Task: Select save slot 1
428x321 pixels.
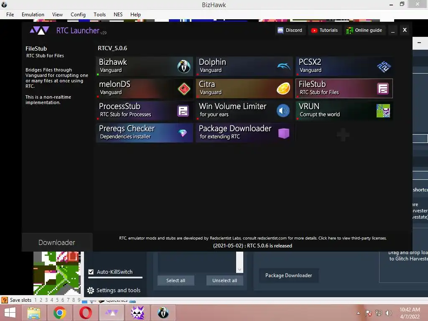Action: point(36,300)
